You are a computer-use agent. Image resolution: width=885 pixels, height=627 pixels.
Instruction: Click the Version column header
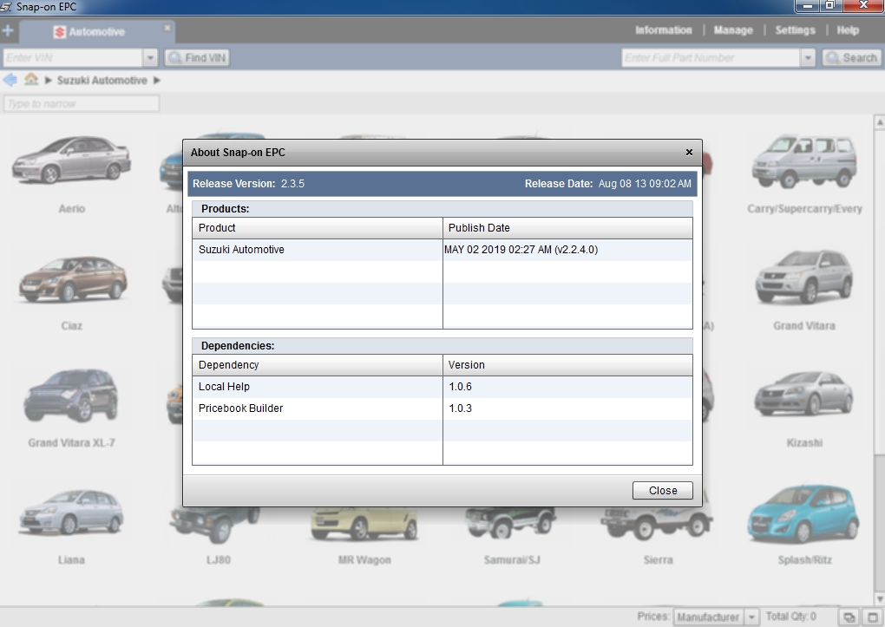click(567, 365)
